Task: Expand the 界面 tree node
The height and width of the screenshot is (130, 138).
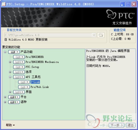Action: [x=10, y=92]
